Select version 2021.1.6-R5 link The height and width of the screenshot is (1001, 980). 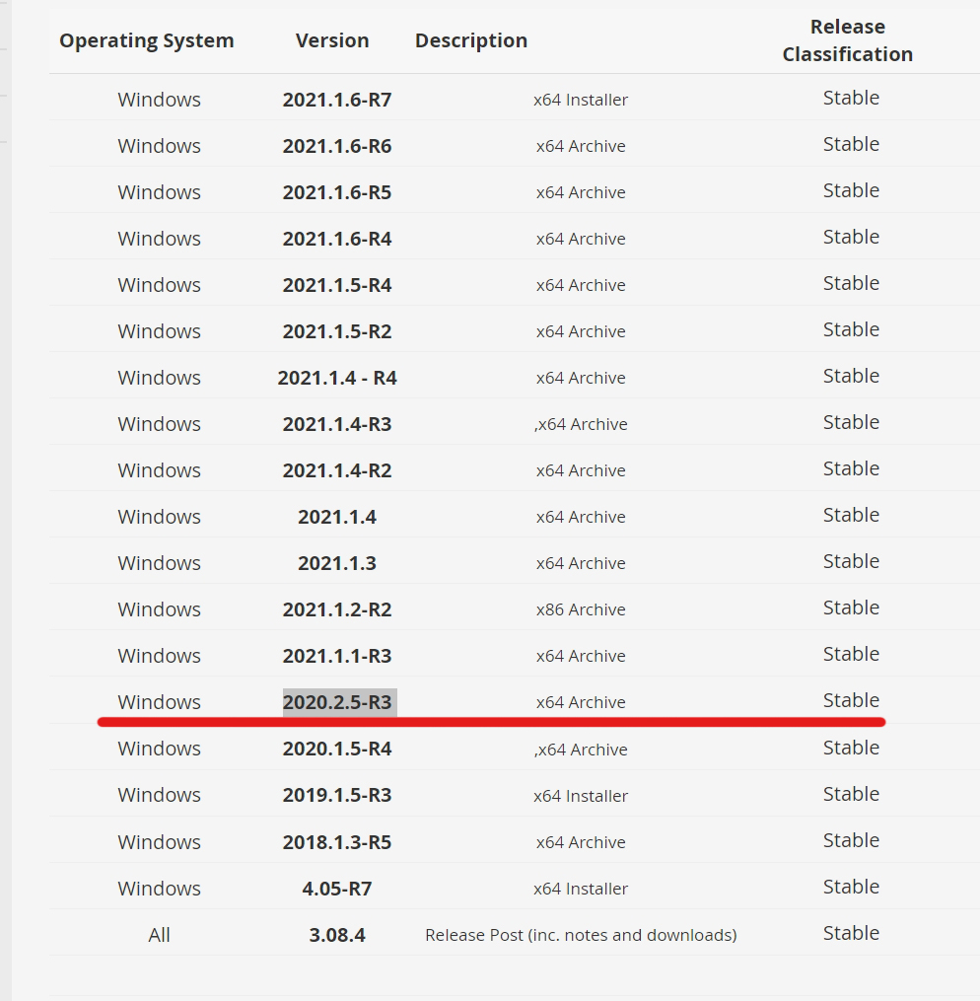(336, 192)
